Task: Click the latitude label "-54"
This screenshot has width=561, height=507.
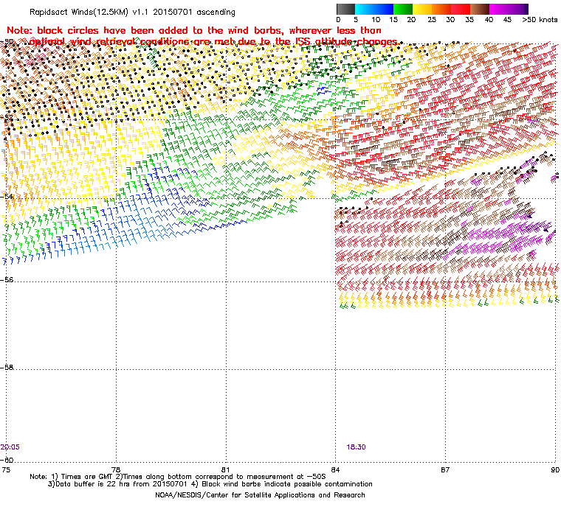Action: tap(7, 197)
